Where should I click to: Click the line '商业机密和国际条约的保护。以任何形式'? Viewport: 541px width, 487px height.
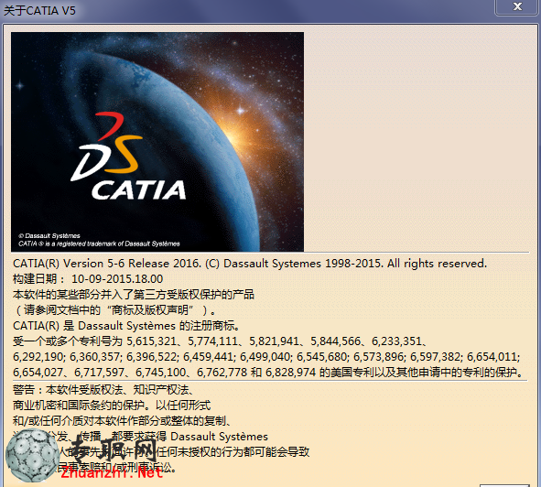(x=112, y=406)
